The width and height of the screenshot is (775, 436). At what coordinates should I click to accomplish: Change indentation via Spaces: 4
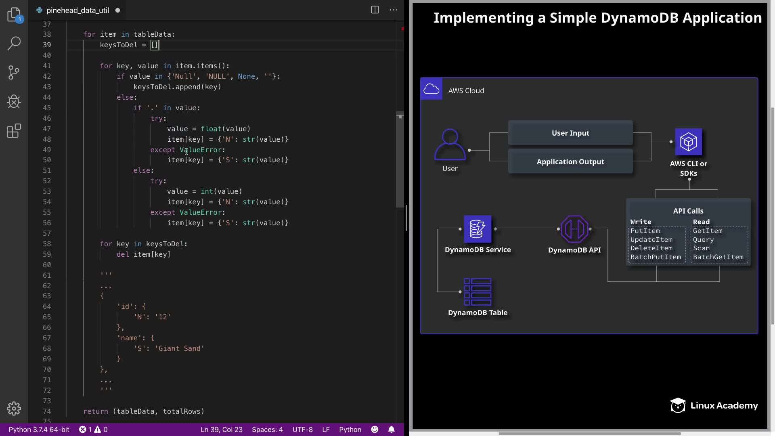(x=267, y=429)
